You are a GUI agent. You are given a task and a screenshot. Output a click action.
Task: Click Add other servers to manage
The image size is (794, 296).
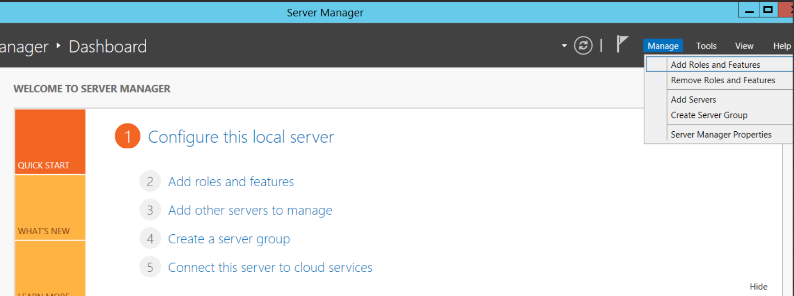click(x=250, y=210)
